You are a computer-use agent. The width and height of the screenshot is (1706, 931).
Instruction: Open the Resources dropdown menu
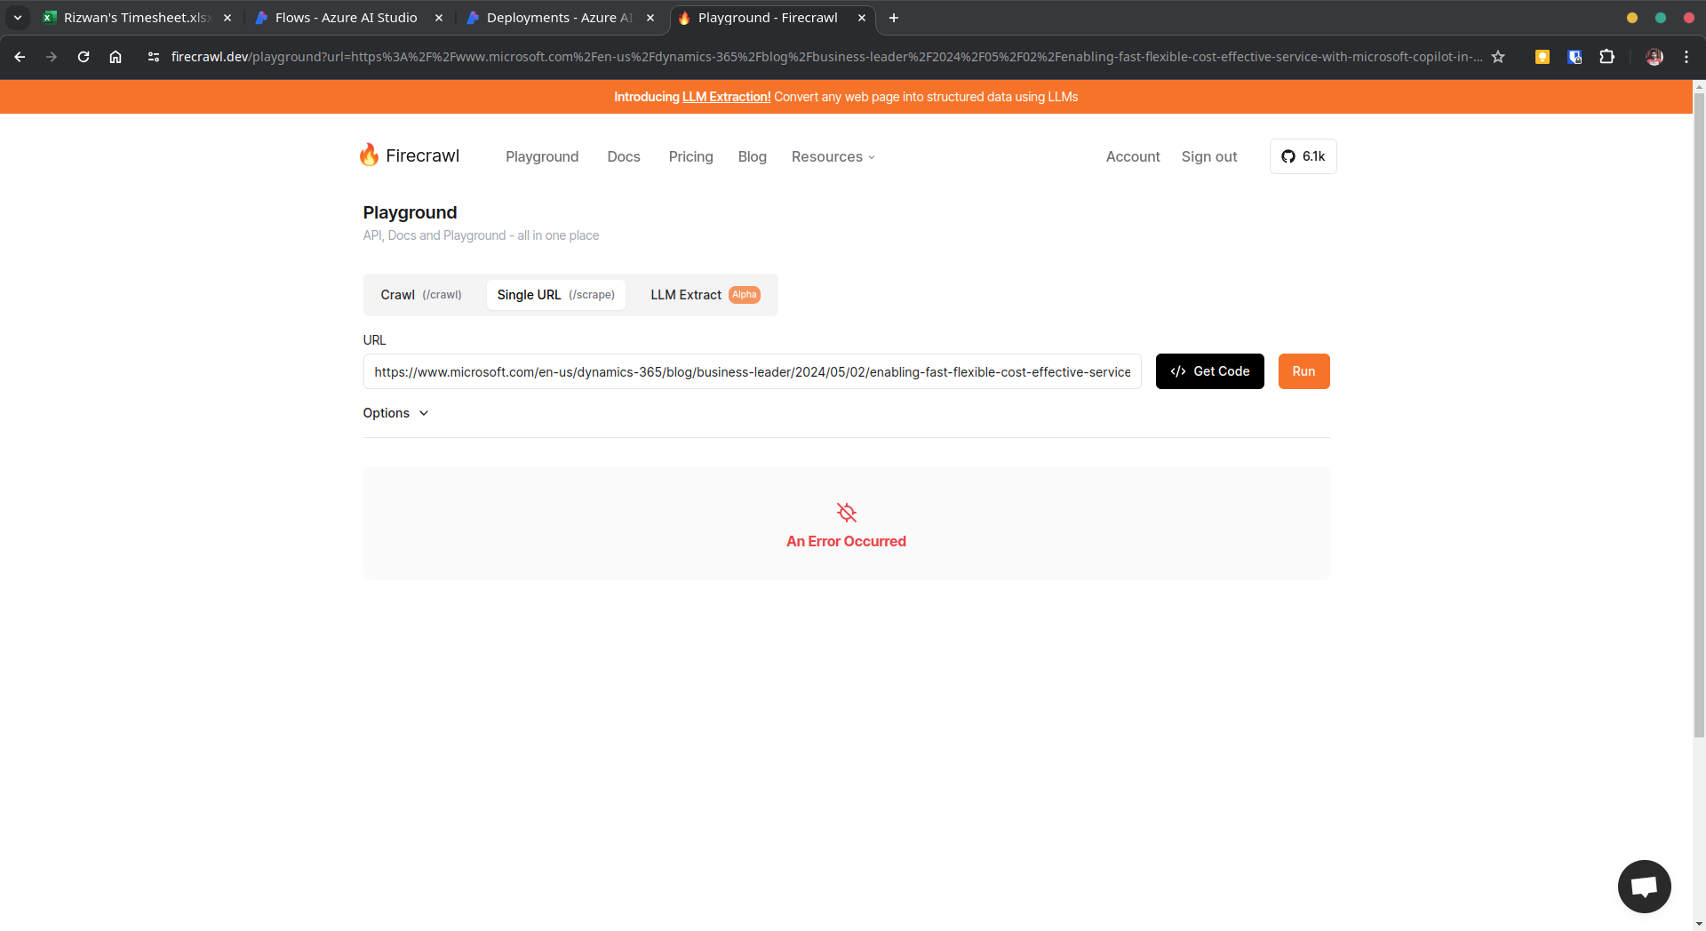(833, 156)
